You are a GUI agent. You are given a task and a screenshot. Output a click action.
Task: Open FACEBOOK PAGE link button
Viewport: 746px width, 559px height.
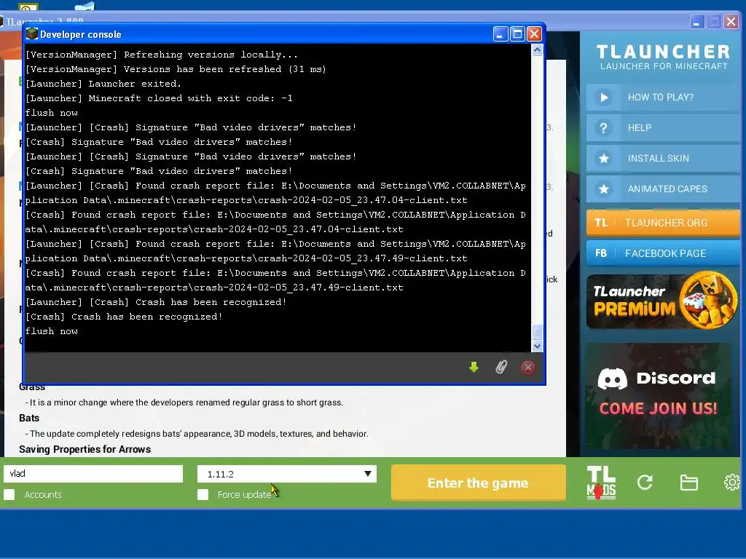(663, 253)
